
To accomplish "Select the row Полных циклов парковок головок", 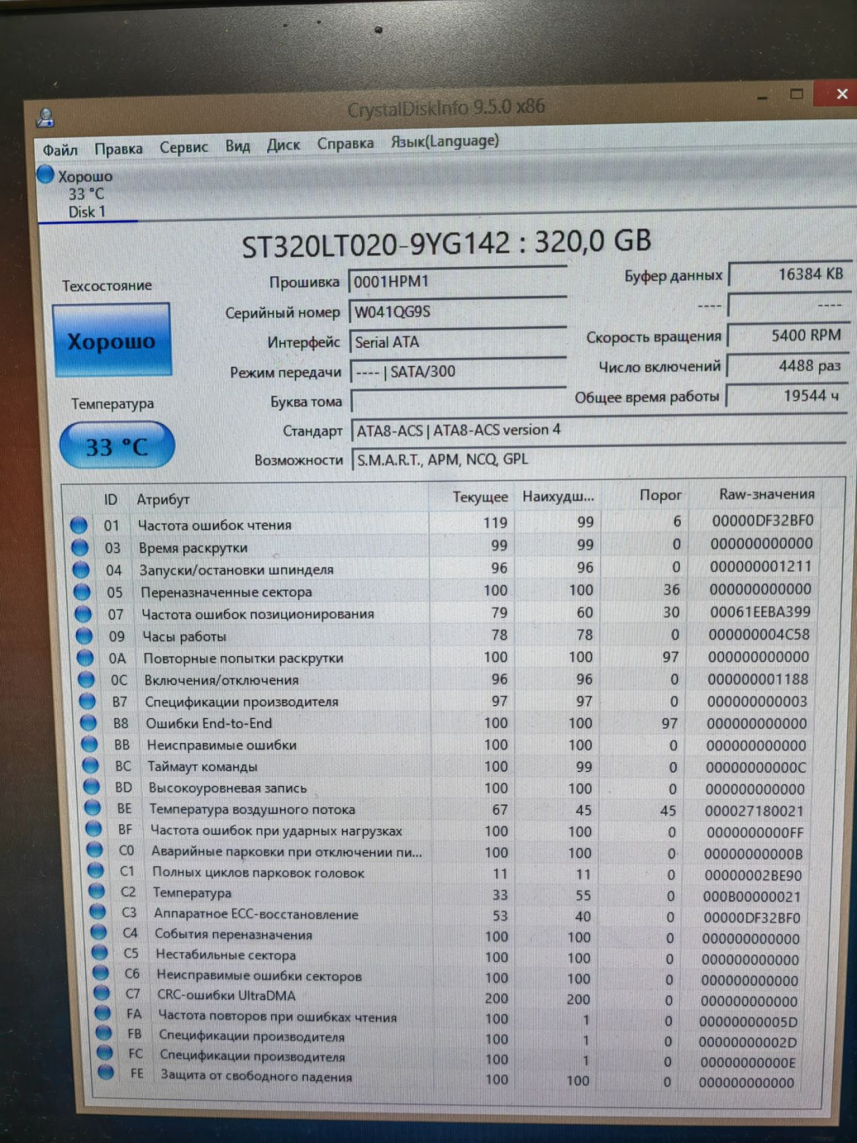I will coord(447,874).
